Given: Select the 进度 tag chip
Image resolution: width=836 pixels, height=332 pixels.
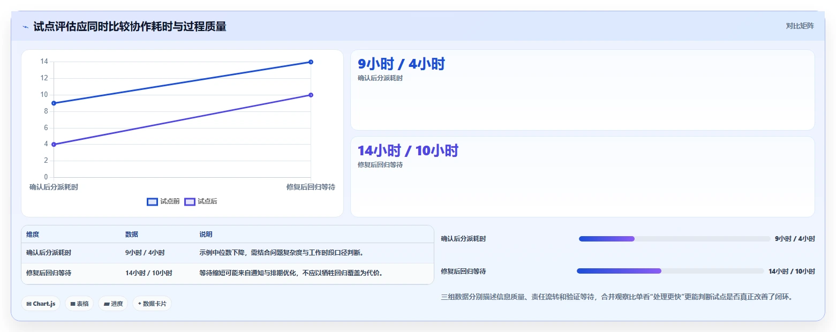Looking at the screenshot, I should [113, 304].
